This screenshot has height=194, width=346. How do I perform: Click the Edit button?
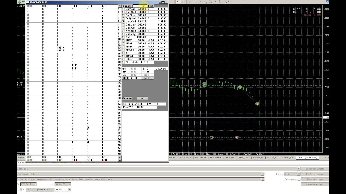click(150, 6)
